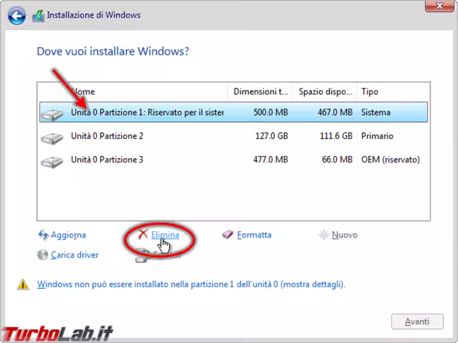The image size is (458, 343).
Task: Open the Carica driver link
Action: pos(74,255)
